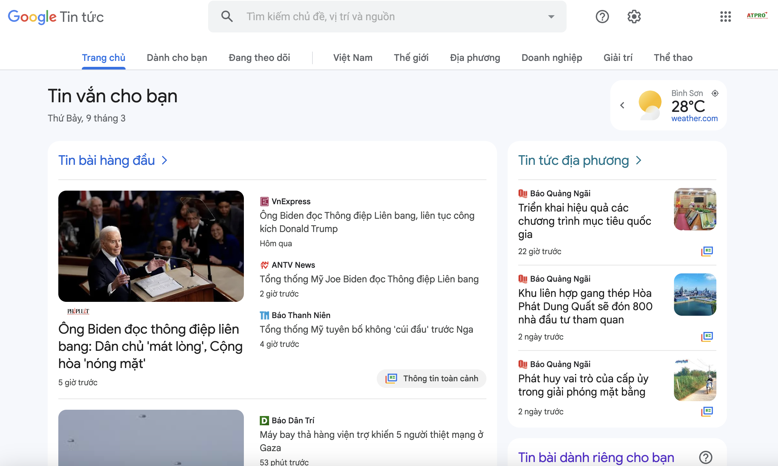The height and width of the screenshot is (466, 778).
Task: Click the Thông tin toàn cảnh button
Action: click(x=431, y=378)
